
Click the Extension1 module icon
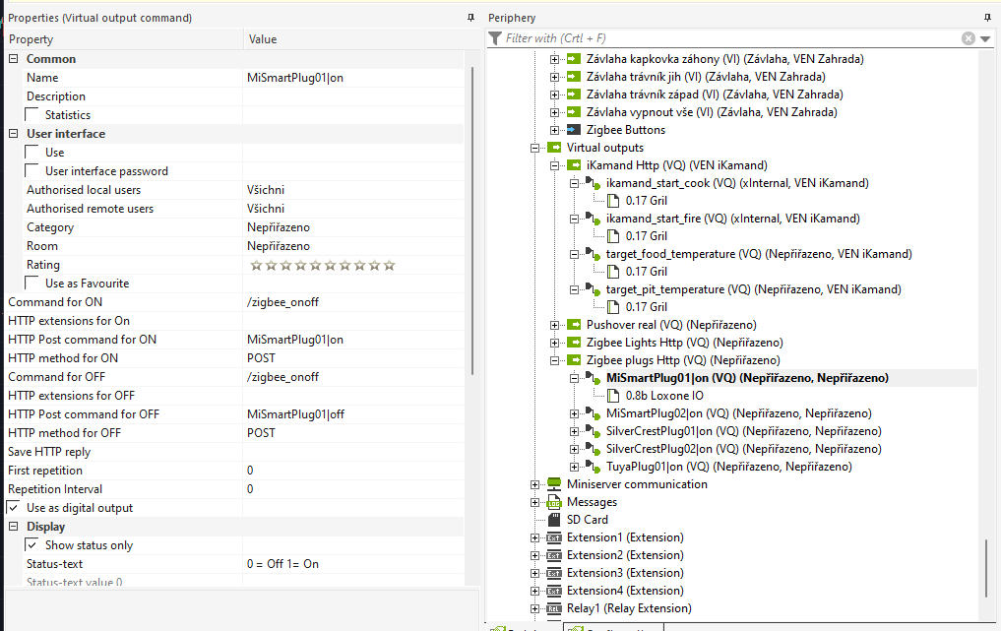tap(554, 537)
